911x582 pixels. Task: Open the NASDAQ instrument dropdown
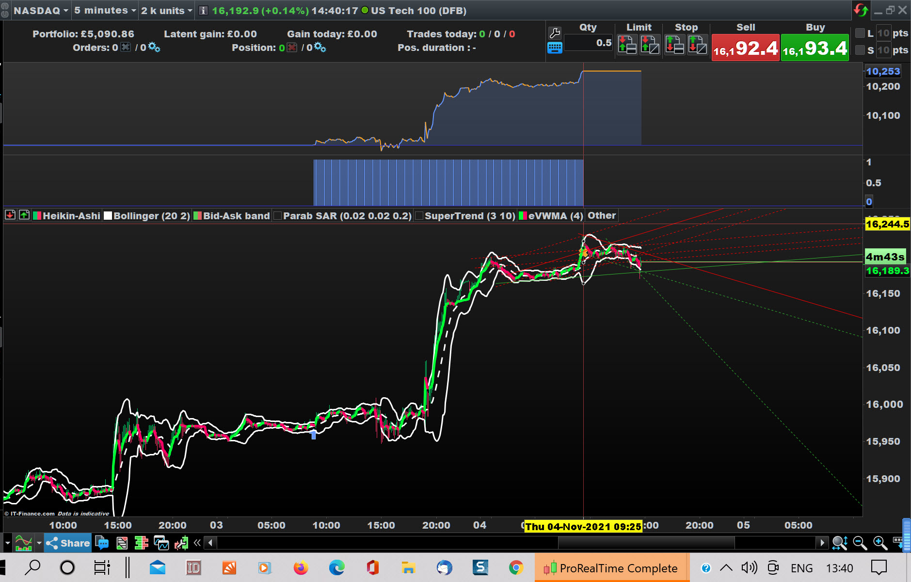click(41, 11)
